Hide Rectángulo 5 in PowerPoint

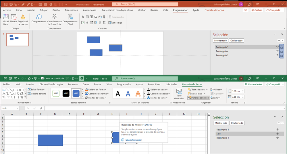(277, 47)
